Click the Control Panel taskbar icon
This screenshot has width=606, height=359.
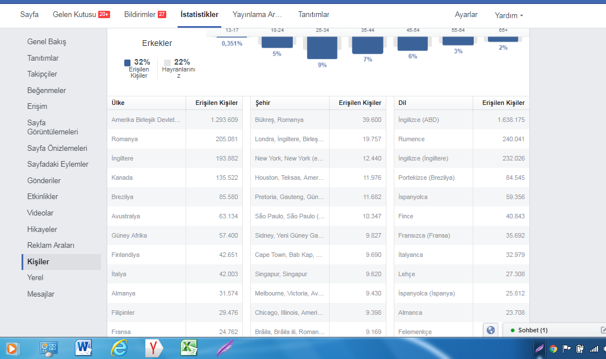coord(49,348)
